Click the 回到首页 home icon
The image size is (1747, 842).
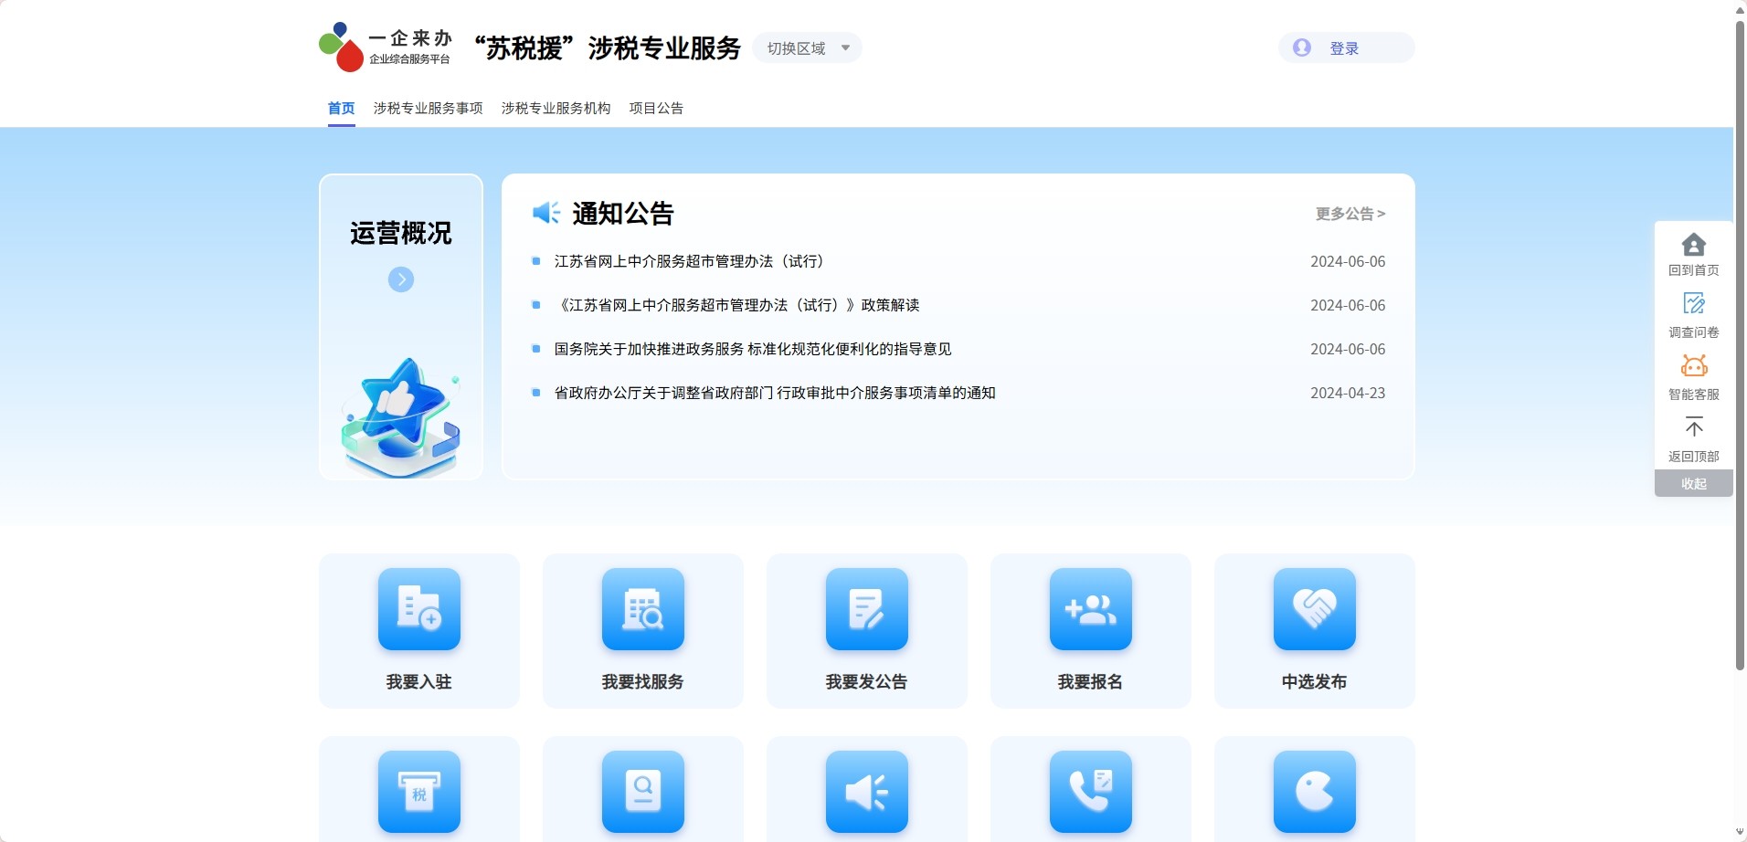point(1693,245)
